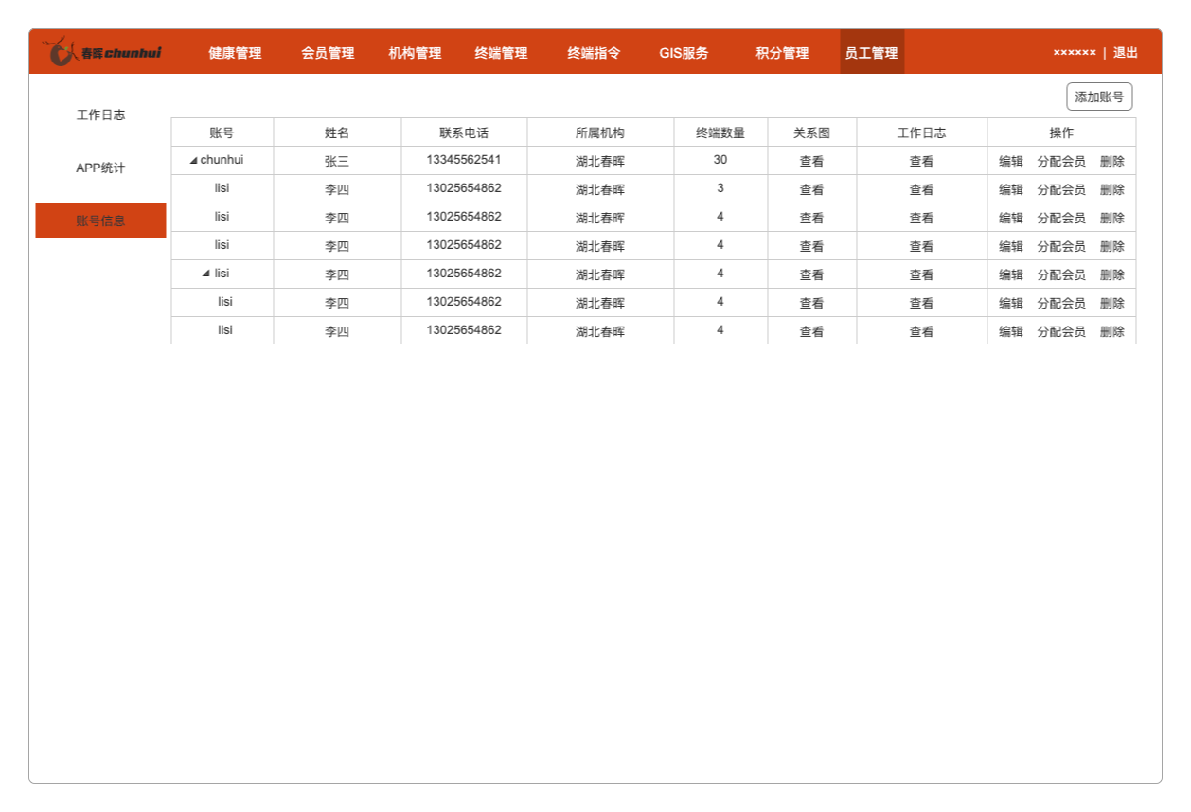The image size is (1191, 812).
Task: Open 工作日志 in the left sidebar
Action: click(100, 115)
